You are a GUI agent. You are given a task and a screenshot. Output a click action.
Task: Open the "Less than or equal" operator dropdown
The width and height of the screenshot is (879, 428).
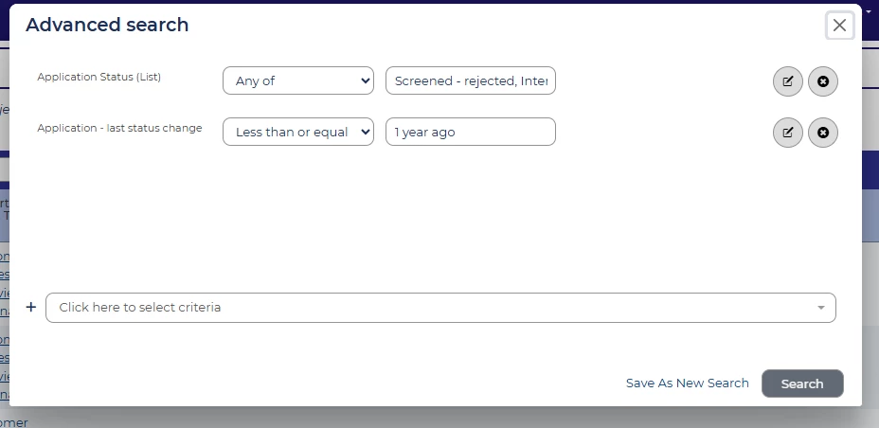[297, 133]
